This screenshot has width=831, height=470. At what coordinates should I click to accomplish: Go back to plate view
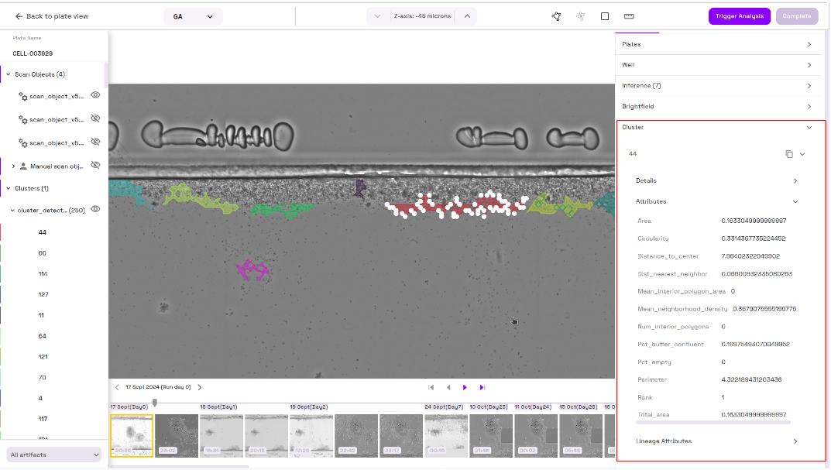(x=51, y=16)
